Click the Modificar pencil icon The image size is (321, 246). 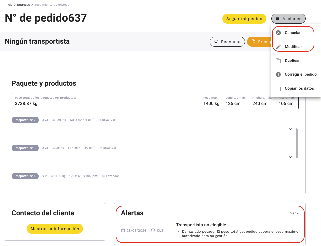pos(278,47)
